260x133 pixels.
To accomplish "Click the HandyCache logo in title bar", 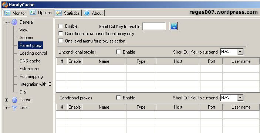I will 5,5.
